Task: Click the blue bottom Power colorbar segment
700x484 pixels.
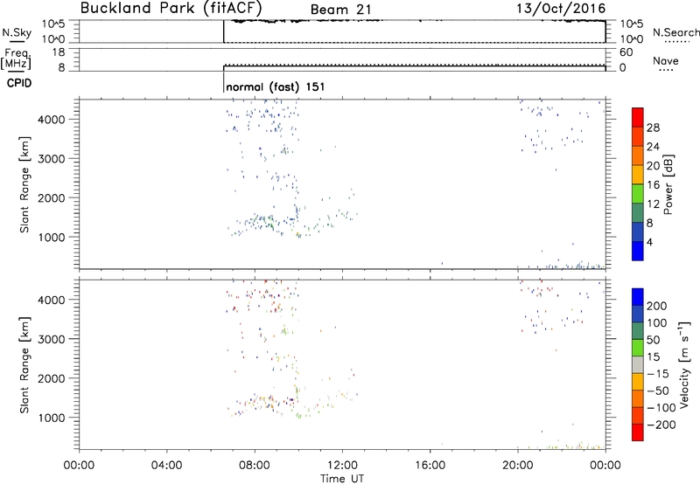Action: click(638, 251)
